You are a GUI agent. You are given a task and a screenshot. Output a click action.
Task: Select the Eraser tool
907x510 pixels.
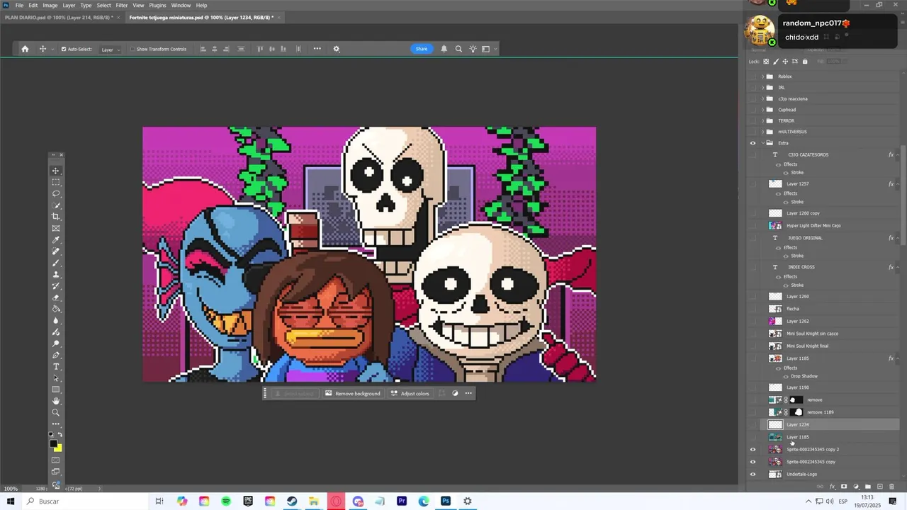coord(56,297)
